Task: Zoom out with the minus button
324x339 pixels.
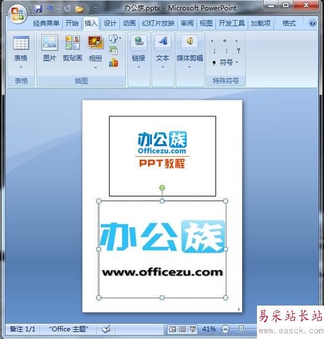Action: pos(225,330)
